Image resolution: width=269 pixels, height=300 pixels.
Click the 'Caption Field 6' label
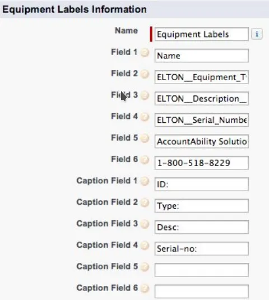(107, 288)
